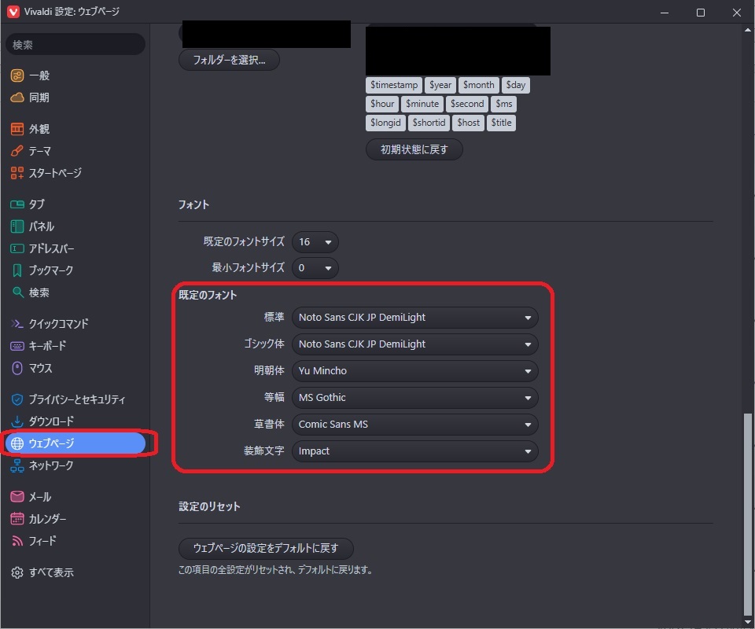Focus the 検索 settings search field

[75, 45]
